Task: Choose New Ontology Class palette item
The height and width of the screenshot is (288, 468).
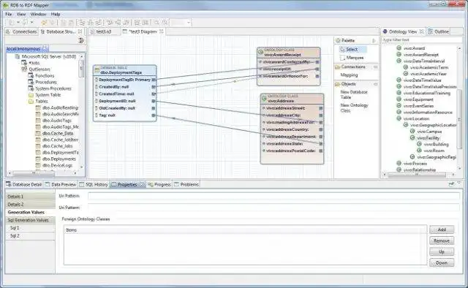Action: [x=354, y=107]
